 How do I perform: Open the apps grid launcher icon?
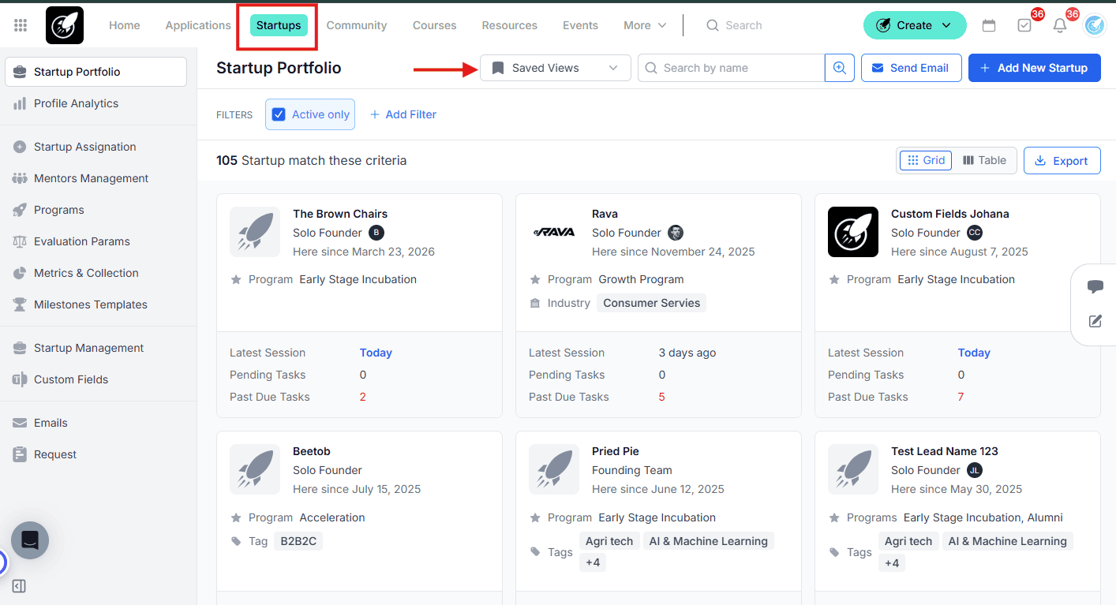21,25
